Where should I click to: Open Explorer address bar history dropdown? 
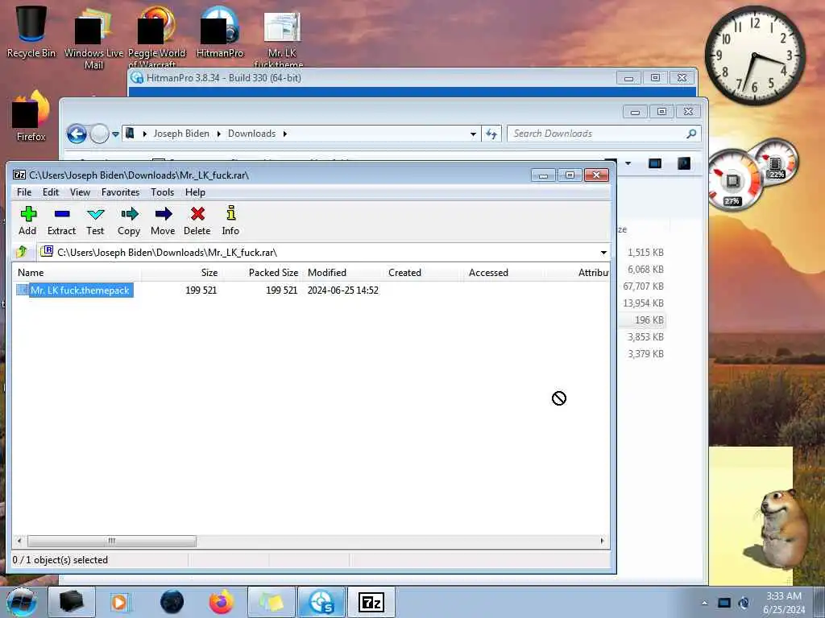(473, 134)
